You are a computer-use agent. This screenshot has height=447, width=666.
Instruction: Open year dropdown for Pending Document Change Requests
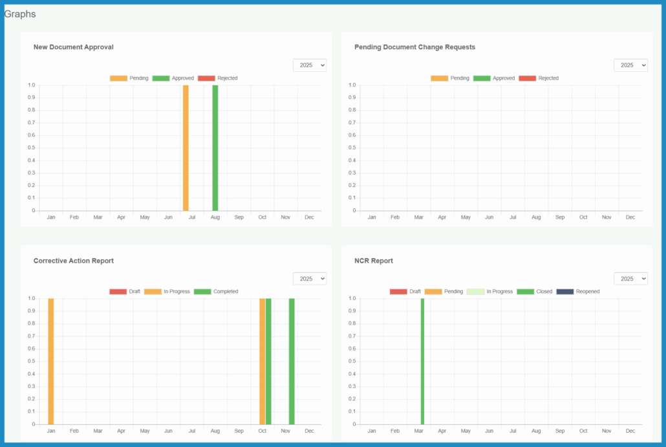click(x=630, y=65)
